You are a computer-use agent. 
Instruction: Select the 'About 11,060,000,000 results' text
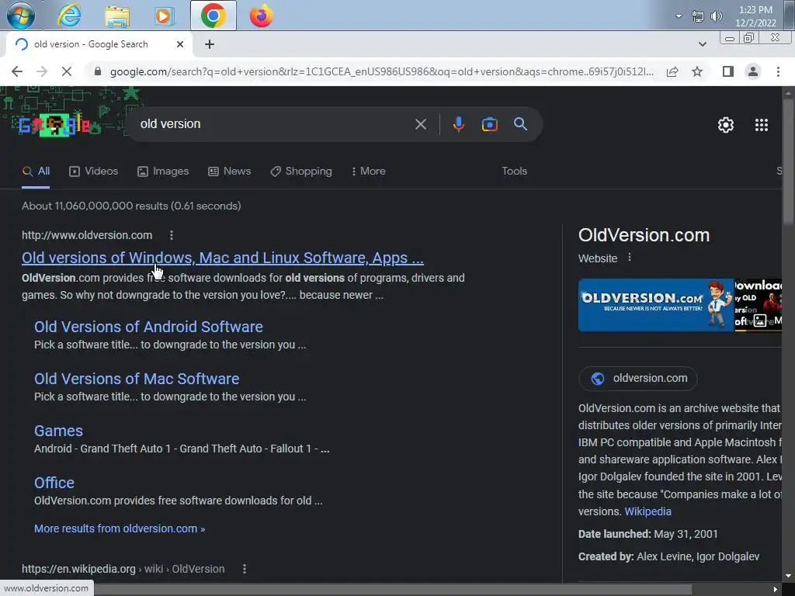tap(131, 206)
